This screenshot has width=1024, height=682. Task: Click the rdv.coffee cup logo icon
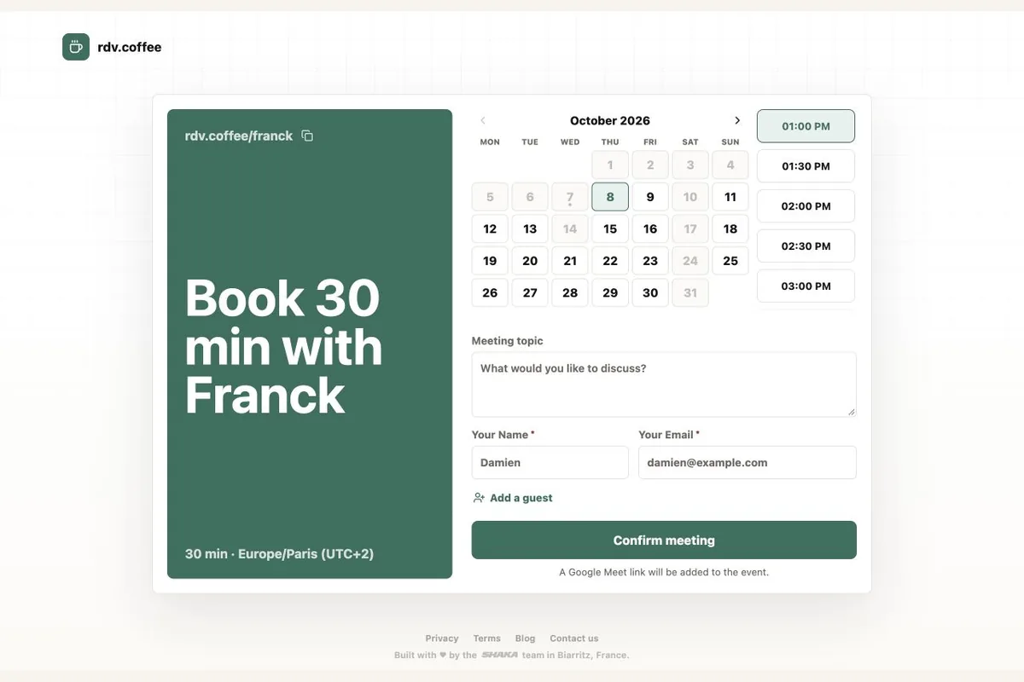coord(76,47)
